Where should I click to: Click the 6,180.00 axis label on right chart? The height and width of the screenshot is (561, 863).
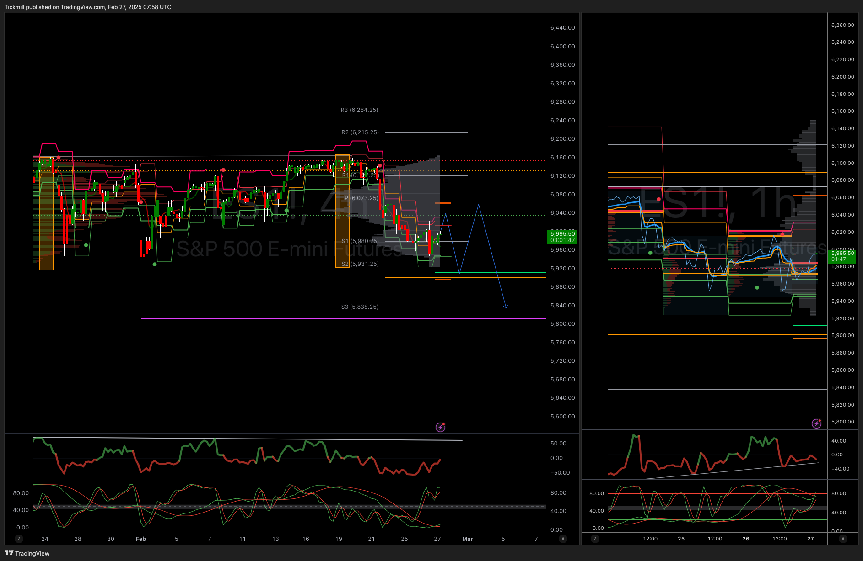coord(842,94)
